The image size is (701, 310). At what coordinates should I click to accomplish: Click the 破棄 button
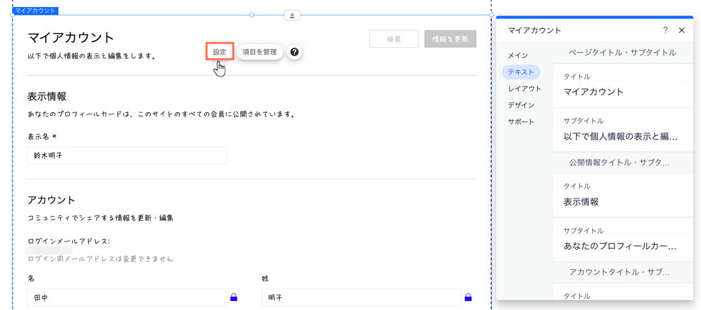tap(394, 39)
